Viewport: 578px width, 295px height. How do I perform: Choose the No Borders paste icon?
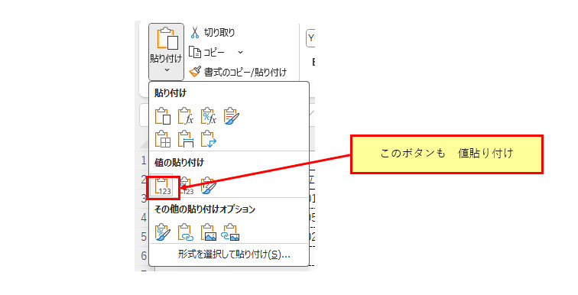coord(163,139)
